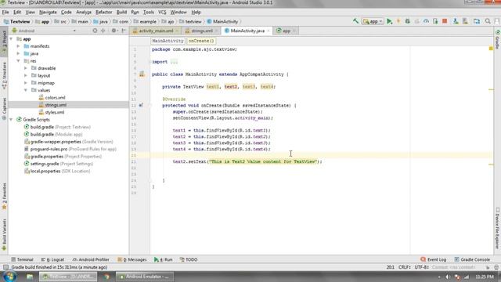Expand the java folder
This screenshot has width=501, height=282.
click(19, 53)
